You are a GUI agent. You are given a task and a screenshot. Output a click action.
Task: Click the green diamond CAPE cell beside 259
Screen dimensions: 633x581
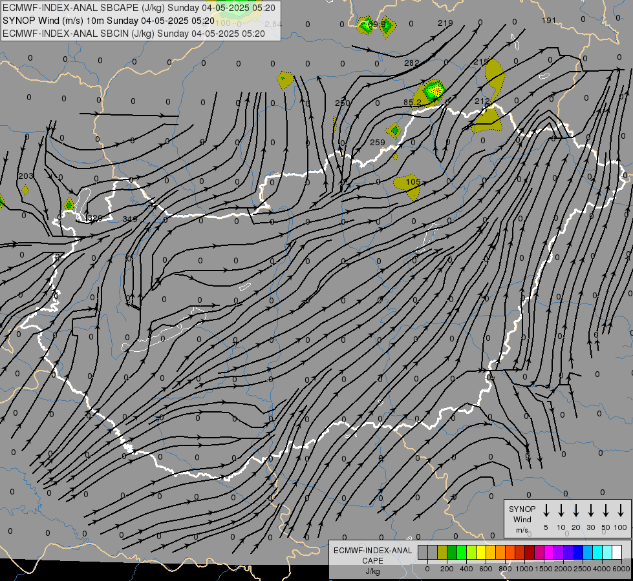click(394, 130)
